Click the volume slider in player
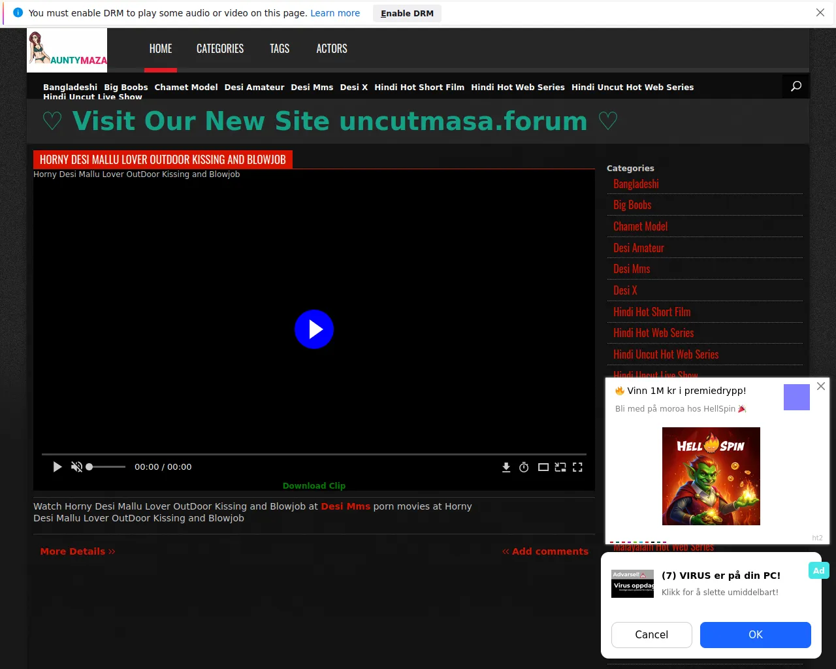 point(106,467)
